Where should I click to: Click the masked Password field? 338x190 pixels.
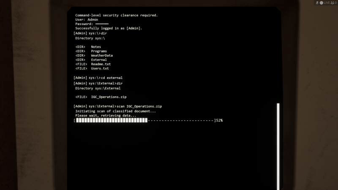[x=101, y=24]
